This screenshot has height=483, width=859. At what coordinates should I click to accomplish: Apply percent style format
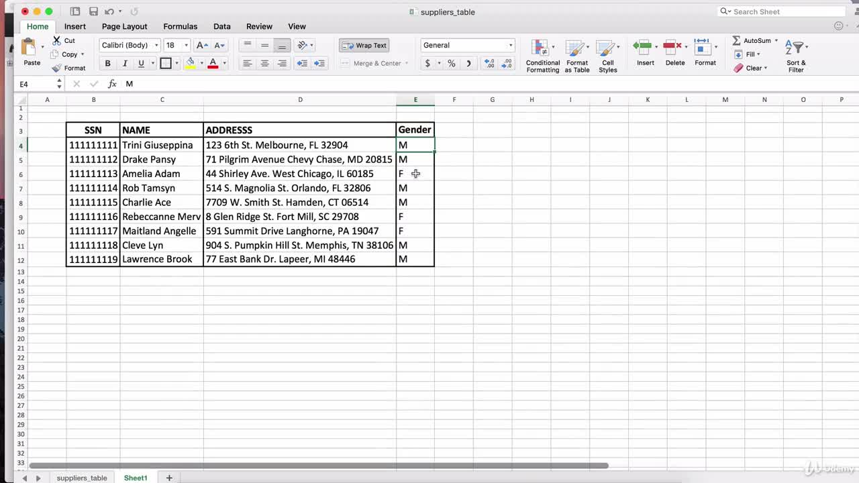tap(451, 63)
